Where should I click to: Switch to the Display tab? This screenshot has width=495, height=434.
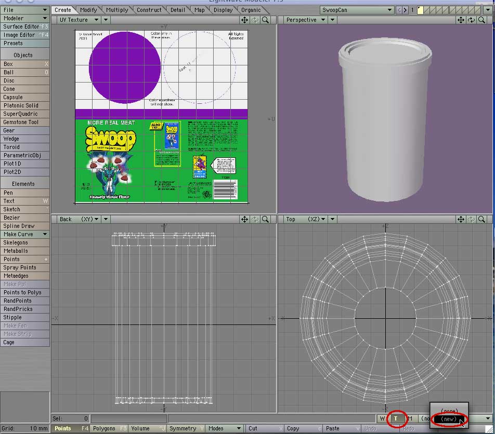223,10
